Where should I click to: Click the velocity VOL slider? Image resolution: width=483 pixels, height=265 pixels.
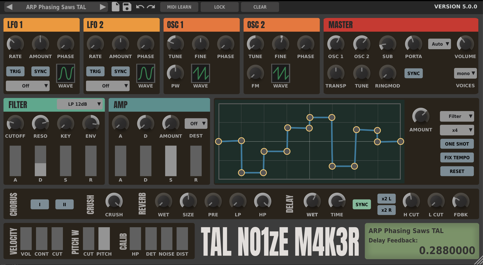[x=26, y=239]
